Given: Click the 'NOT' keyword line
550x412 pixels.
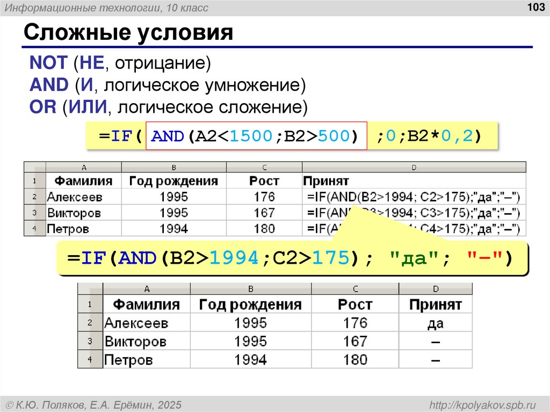Looking at the screenshot, I should (120, 63).
